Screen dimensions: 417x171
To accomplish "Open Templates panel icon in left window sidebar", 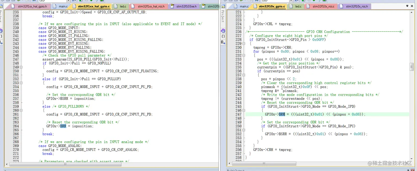I will (1, 42).
